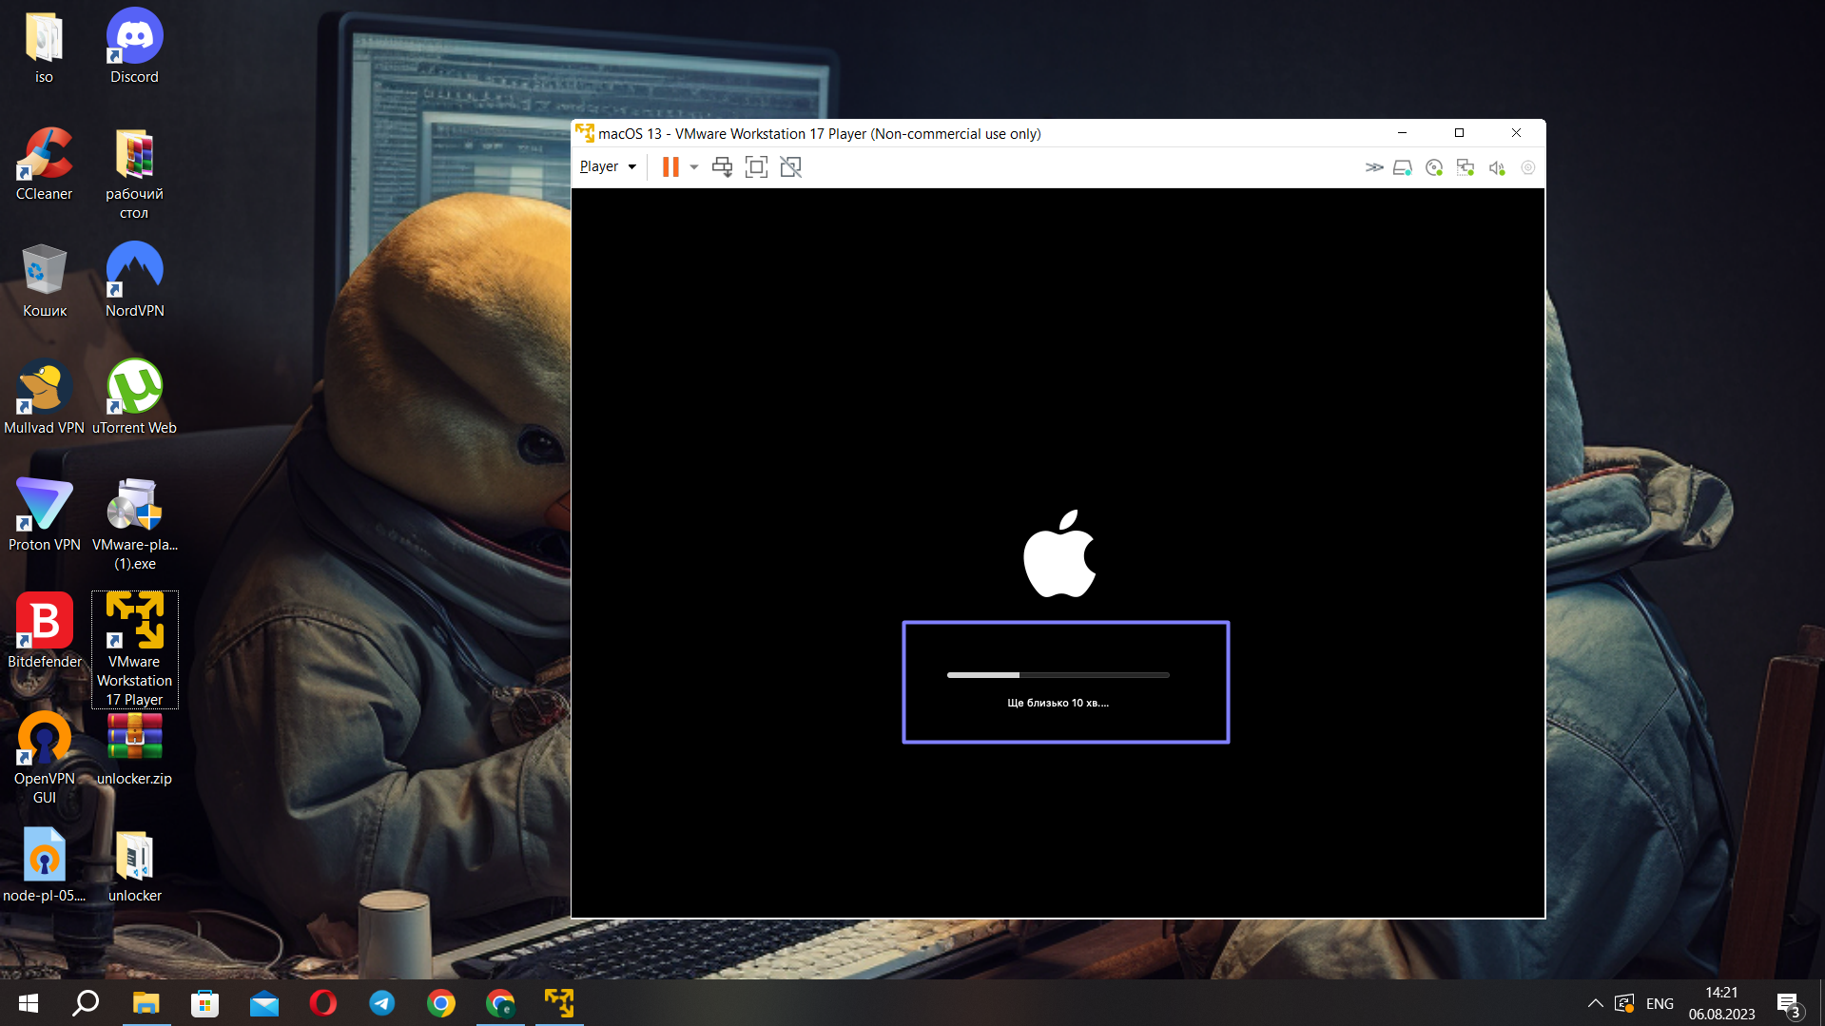Click Send Ctrl+Alt+Del toolbar icon
The width and height of the screenshot is (1825, 1026).
click(x=723, y=167)
